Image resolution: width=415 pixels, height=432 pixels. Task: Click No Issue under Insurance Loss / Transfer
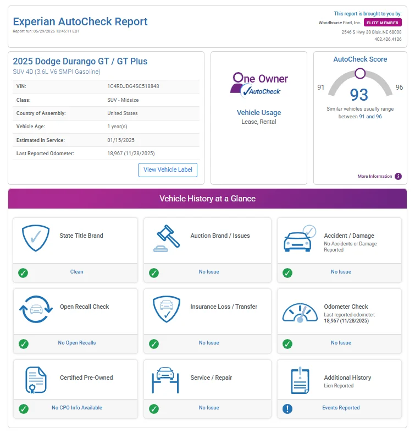coord(209,343)
